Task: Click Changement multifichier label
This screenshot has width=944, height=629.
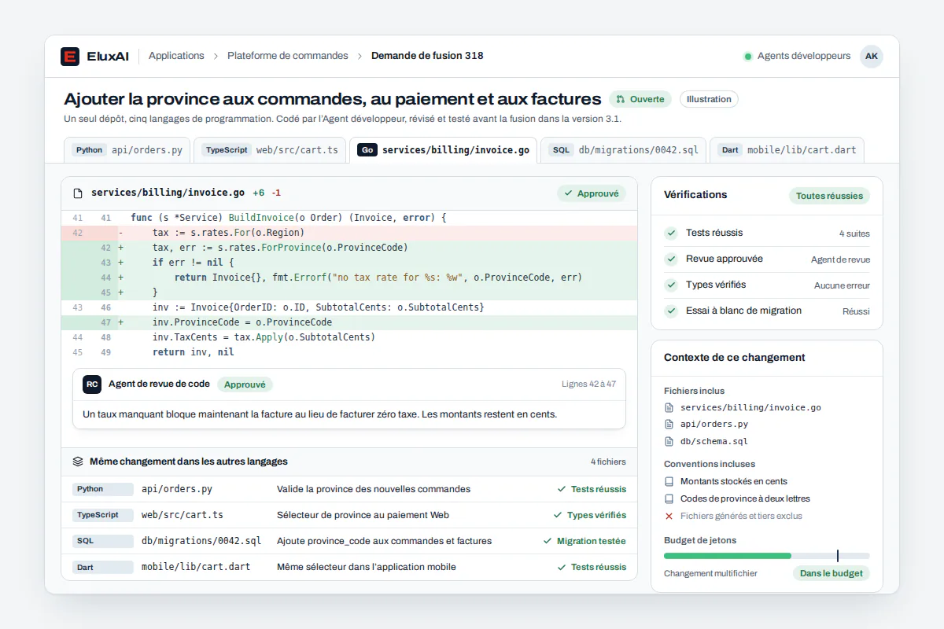Action: point(710,573)
